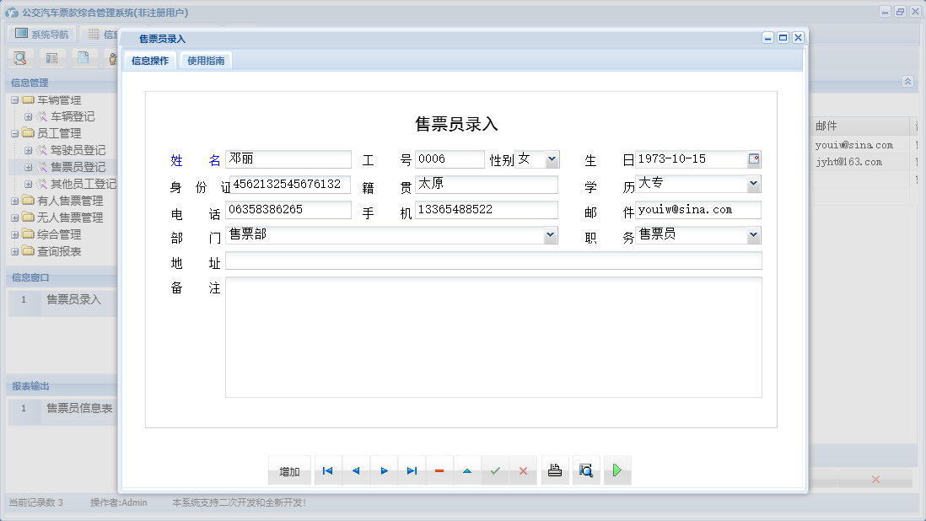
Task: Click the 增加 add button
Action: (288, 470)
